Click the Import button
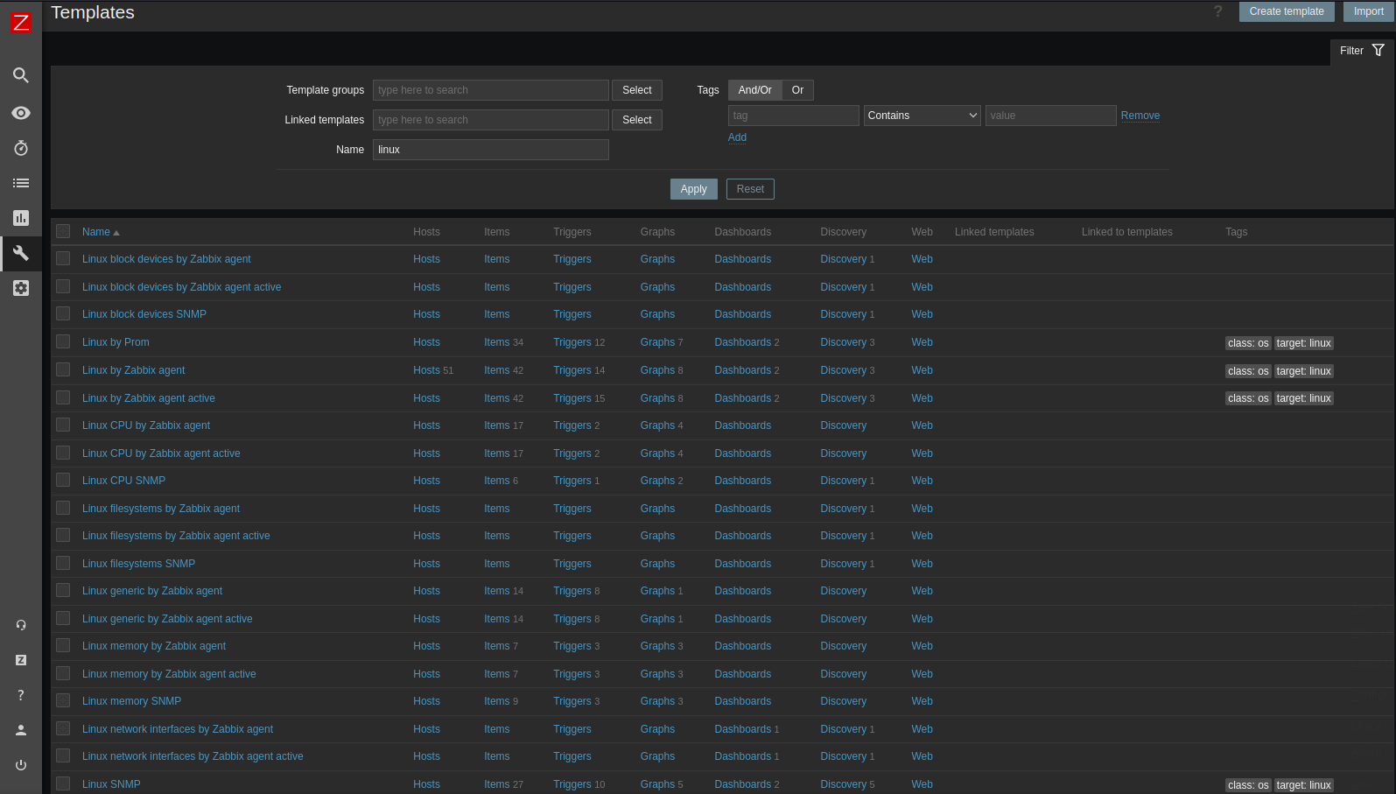Image resolution: width=1396 pixels, height=794 pixels. [x=1368, y=11]
